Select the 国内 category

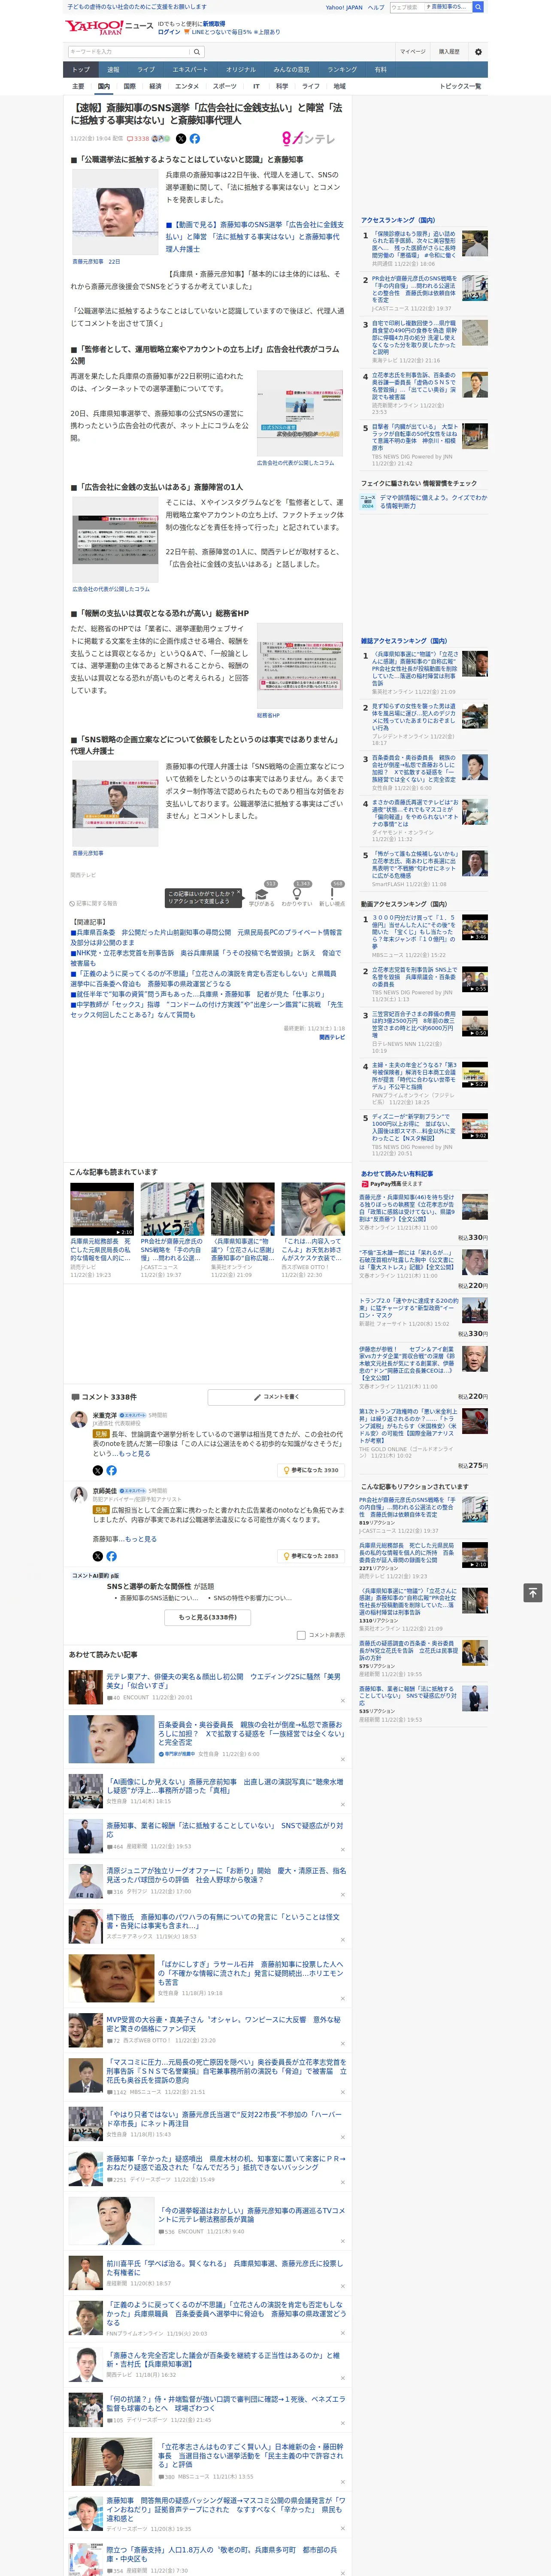(104, 86)
